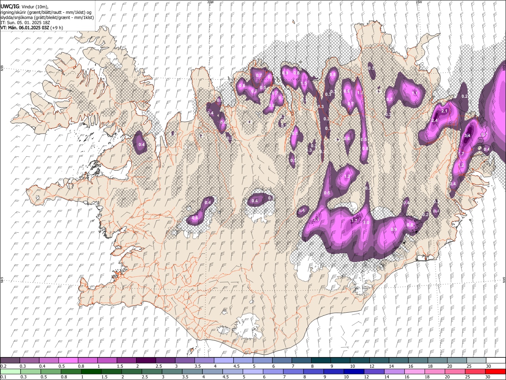Click the '0.1' label in the rain legend
The height and width of the screenshot is (380, 506).
pos(4,377)
